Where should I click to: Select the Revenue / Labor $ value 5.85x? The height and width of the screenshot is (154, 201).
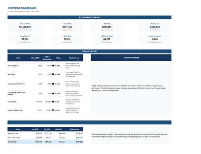155,39
